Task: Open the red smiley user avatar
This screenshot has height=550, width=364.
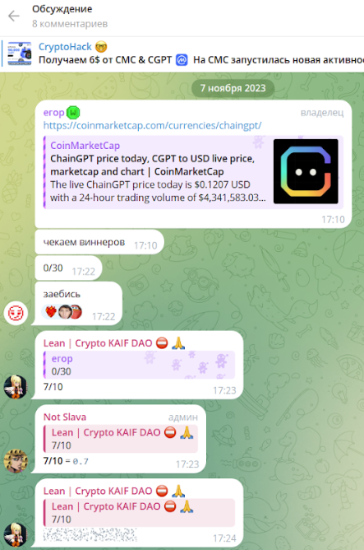Action: click(16, 312)
